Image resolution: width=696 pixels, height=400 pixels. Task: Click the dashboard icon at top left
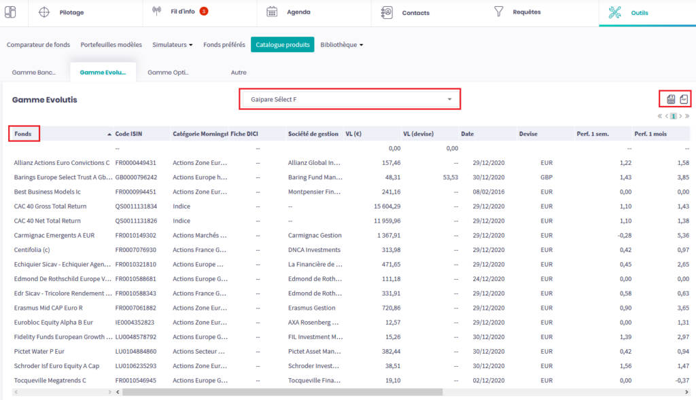tap(12, 12)
